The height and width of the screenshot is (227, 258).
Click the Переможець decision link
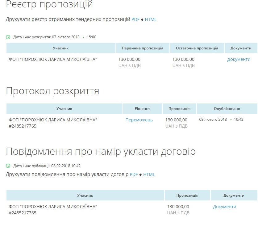pos(139,120)
